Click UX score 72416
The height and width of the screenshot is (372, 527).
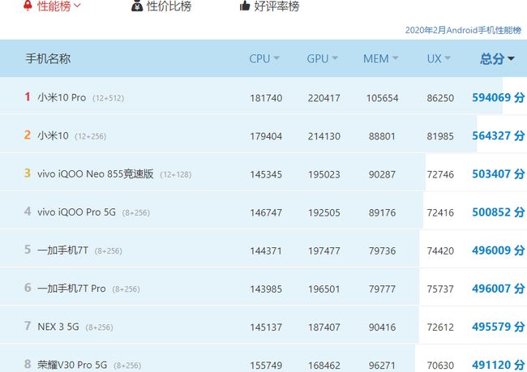point(440,212)
